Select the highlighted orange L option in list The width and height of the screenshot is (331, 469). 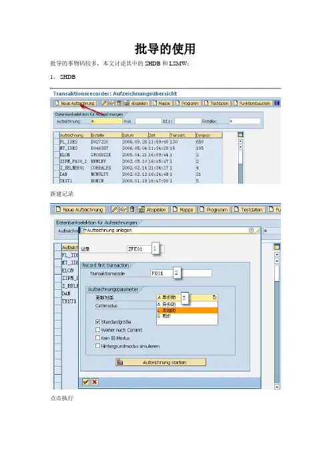pyautogui.click(x=187, y=311)
